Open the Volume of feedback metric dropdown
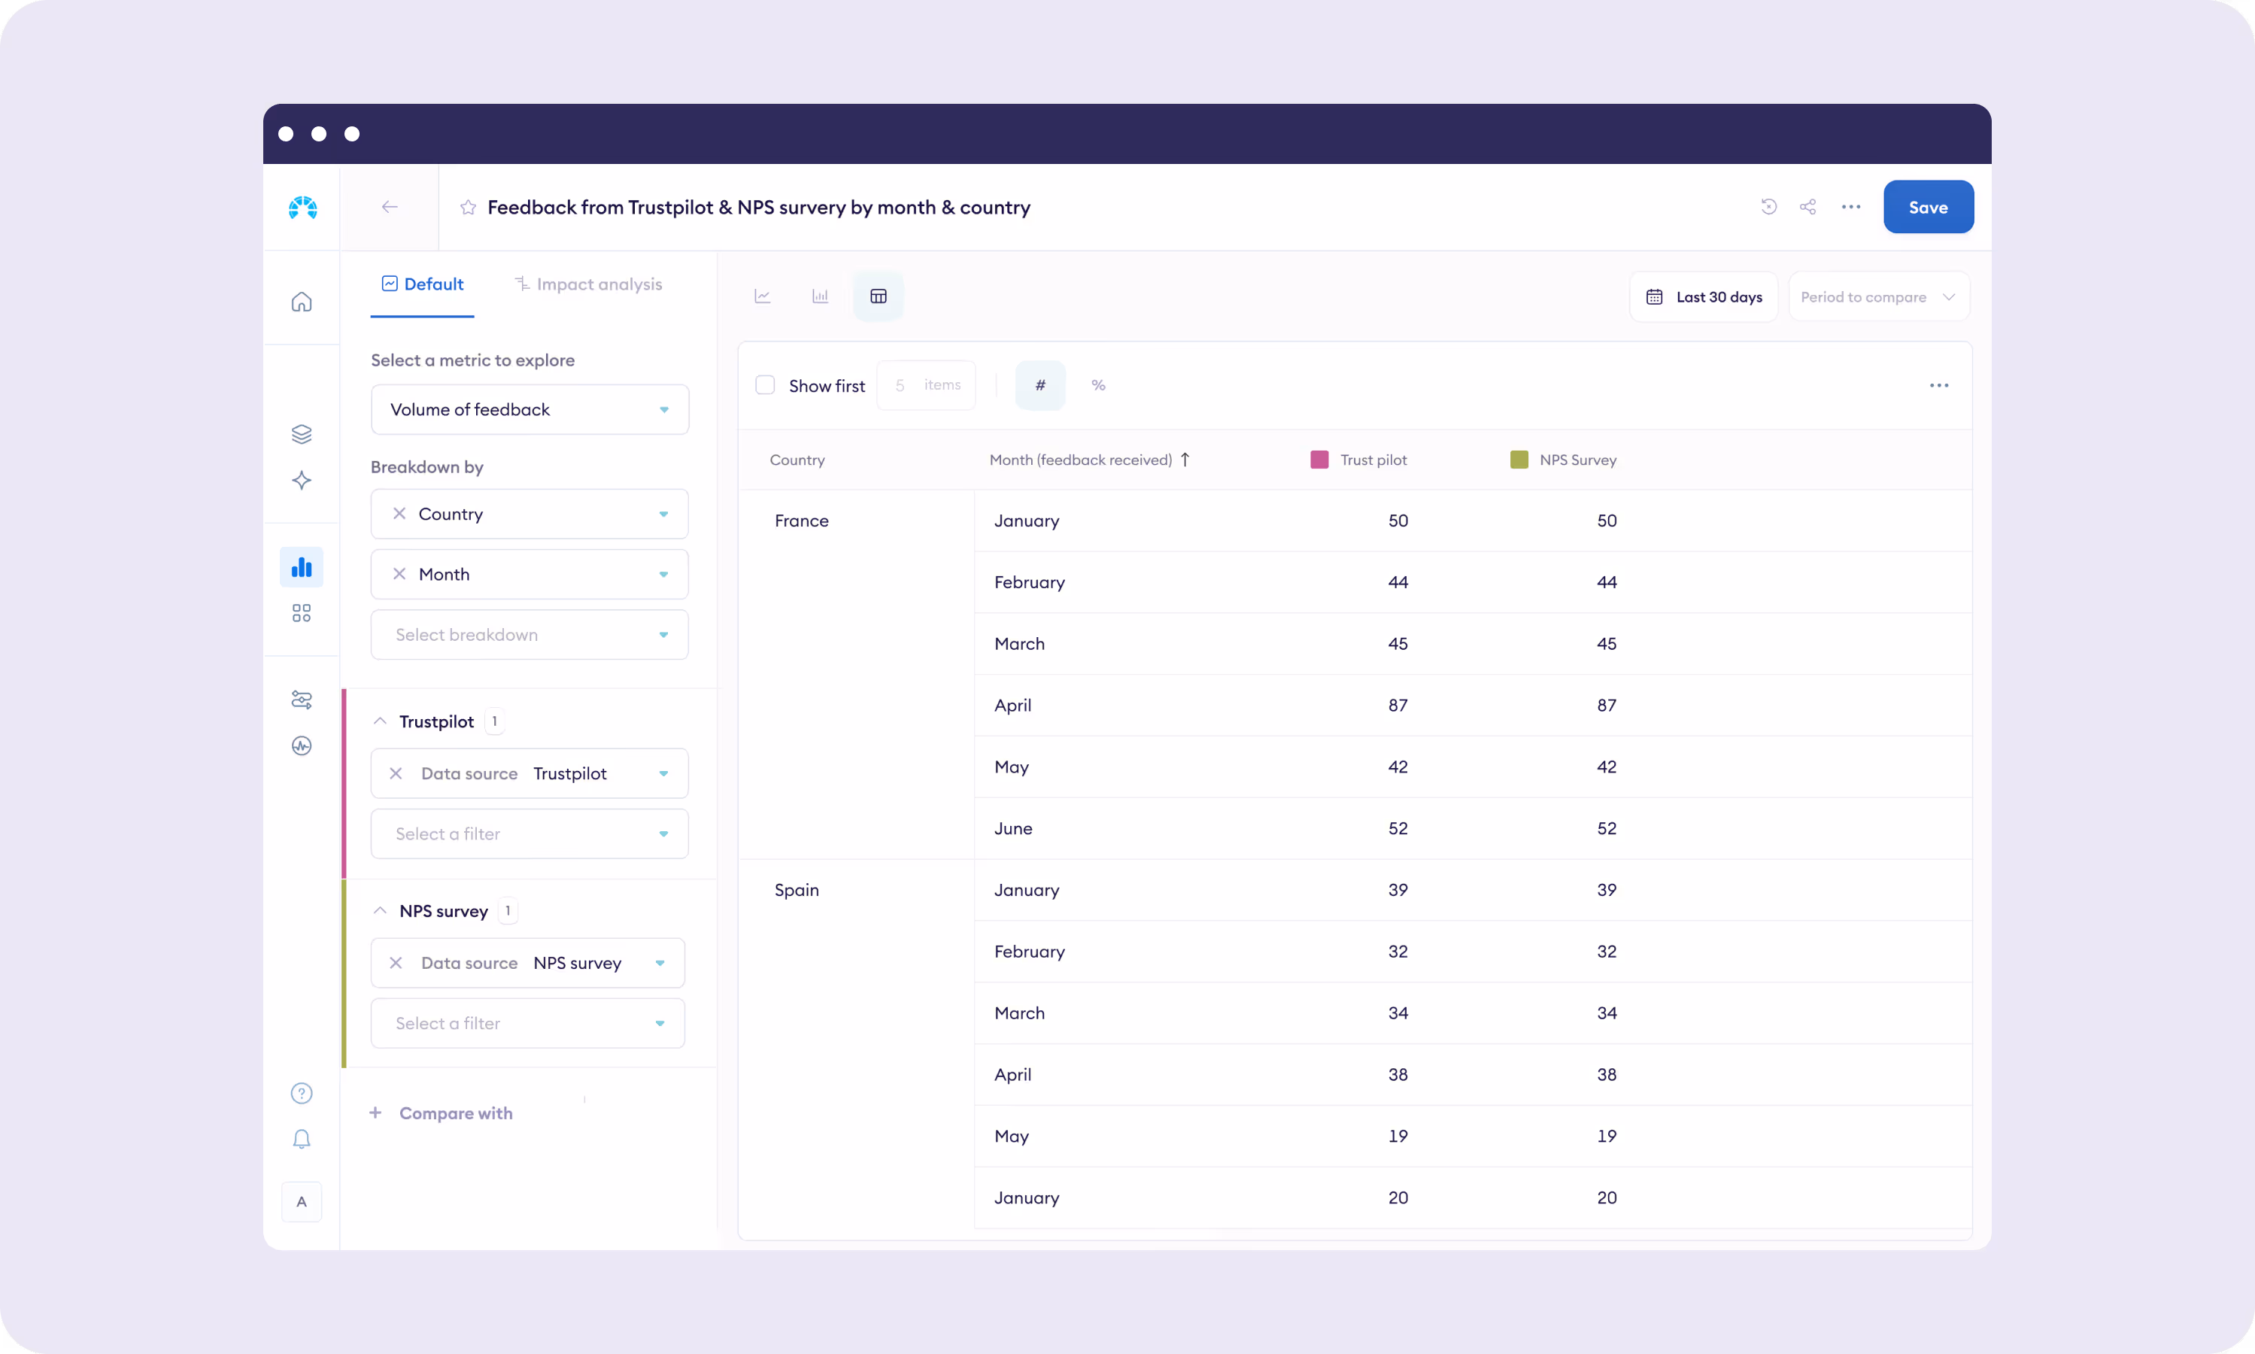This screenshot has height=1354, width=2255. point(529,410)
